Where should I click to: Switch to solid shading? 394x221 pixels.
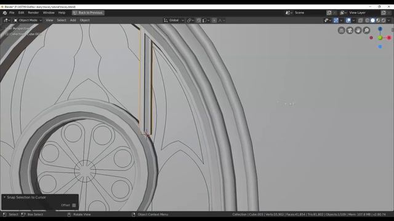click(x=372, y=20)
